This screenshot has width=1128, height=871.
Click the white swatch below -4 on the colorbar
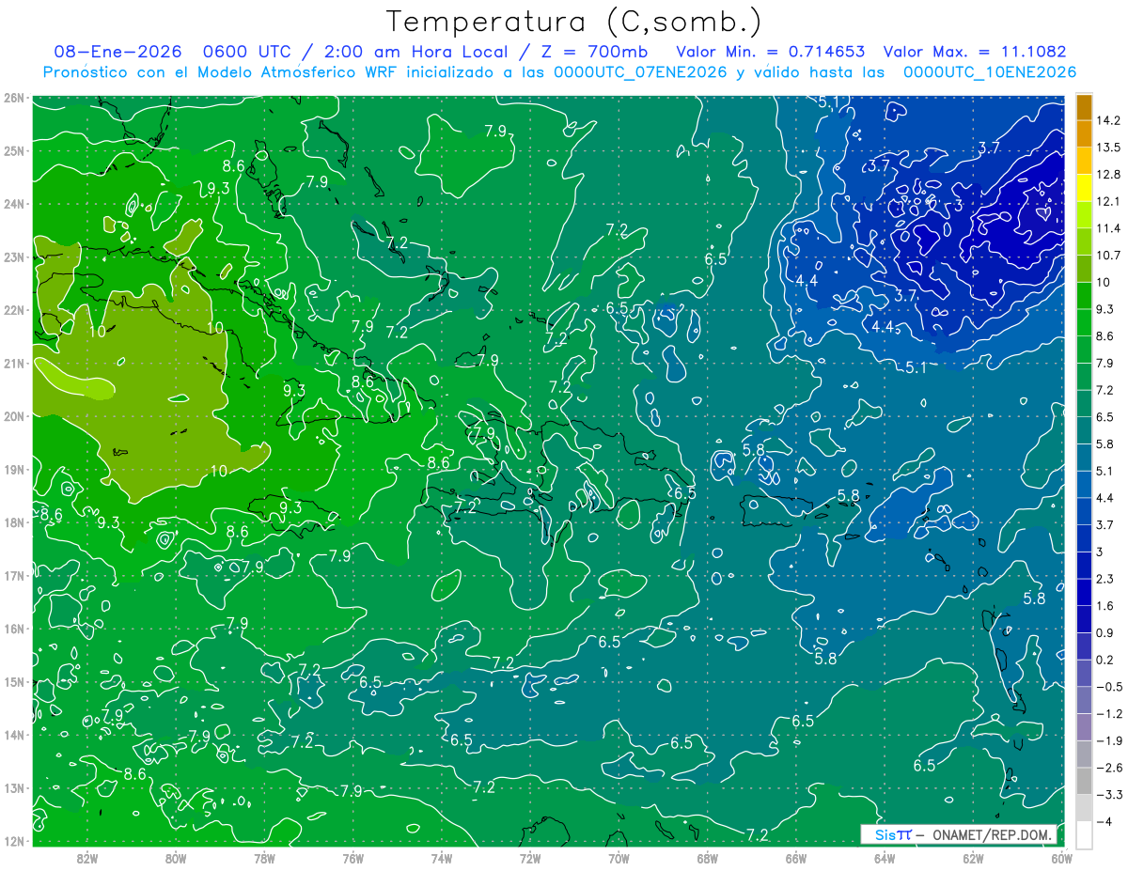pos(1084,833)
